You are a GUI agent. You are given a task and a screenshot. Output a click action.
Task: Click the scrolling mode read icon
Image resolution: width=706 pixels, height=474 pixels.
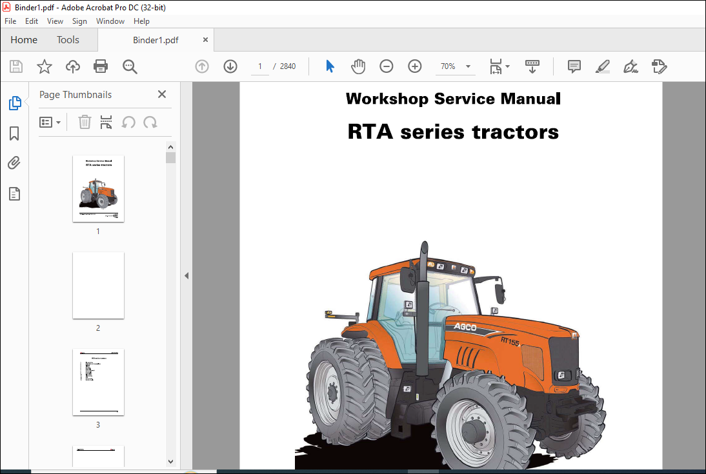(x=532, y=66)
